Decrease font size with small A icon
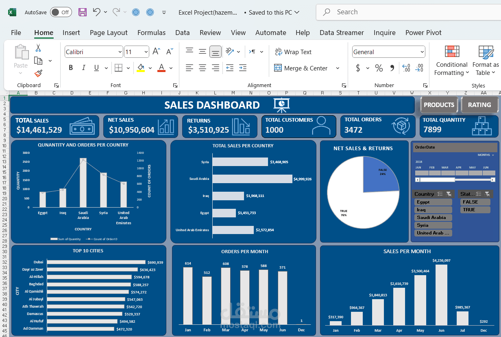Viewport: 501px width, 337px height. click(x=170, y=52)
